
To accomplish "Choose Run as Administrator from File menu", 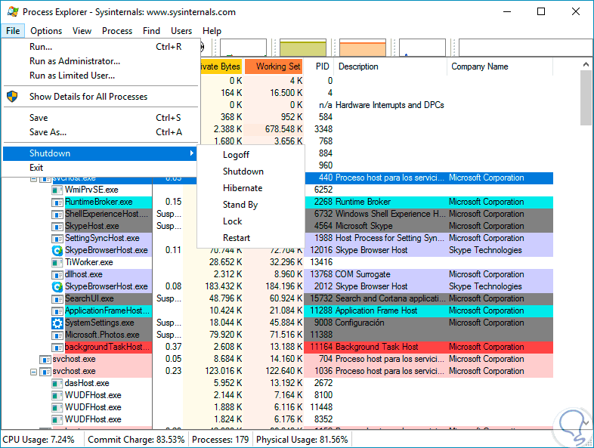I will [x=75, y=61].
